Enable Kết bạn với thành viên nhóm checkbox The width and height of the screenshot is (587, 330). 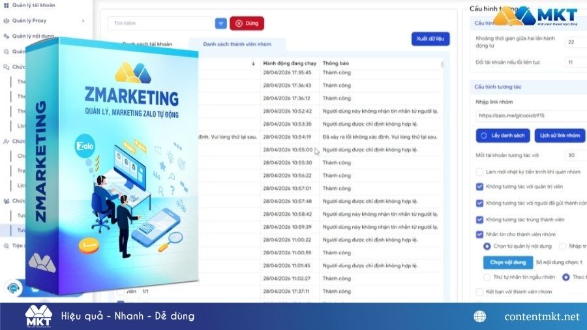(479, 292)
